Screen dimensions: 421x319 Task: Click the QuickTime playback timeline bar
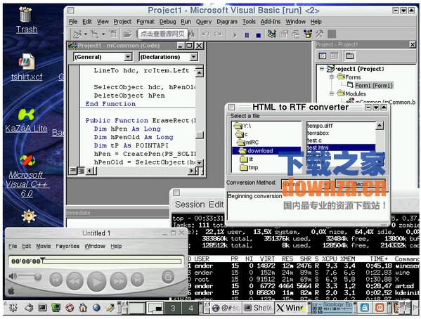point(113,261)
